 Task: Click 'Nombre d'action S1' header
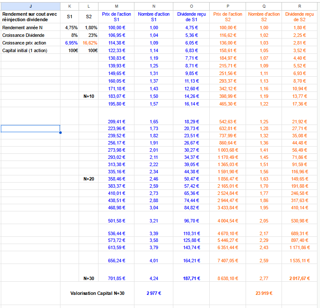coord(154,17)
